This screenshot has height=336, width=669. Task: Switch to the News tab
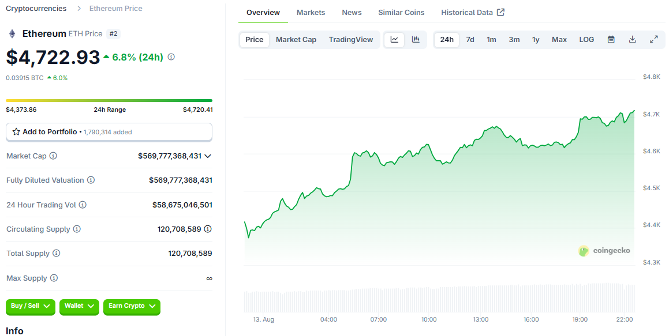(352, 12)
